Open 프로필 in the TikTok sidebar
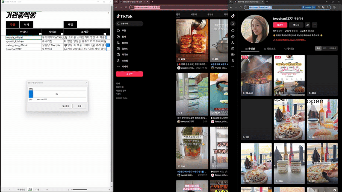 [x=122, y=61]
